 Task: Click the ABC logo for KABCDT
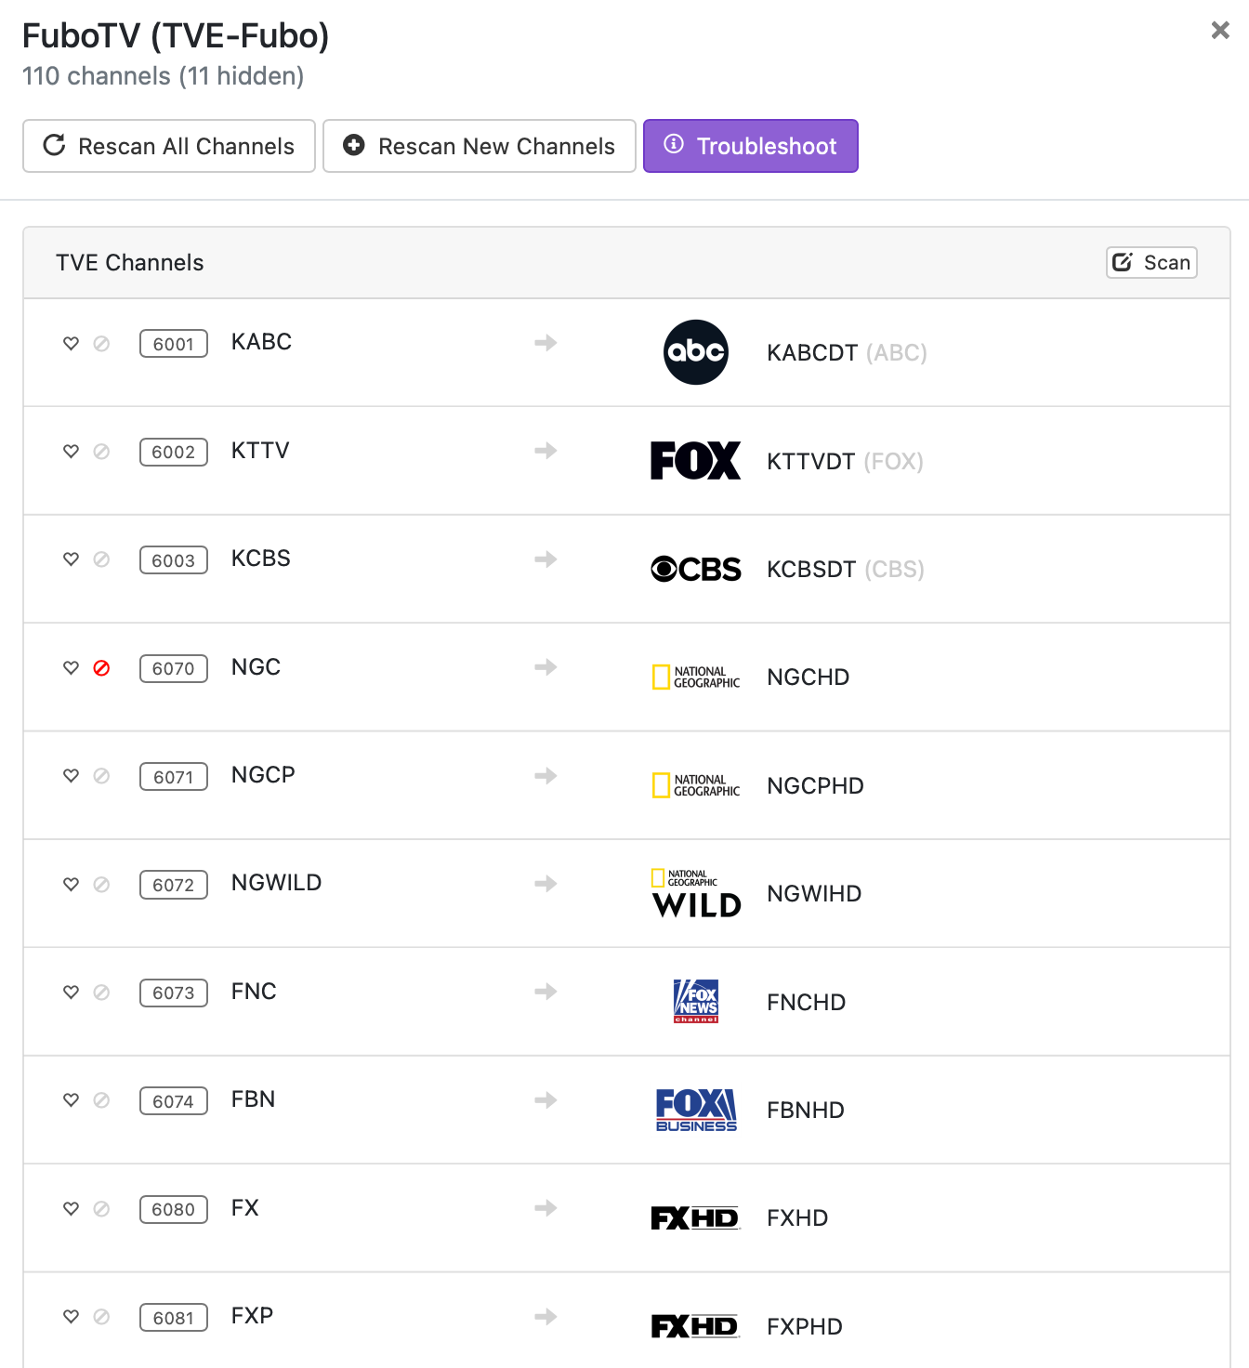coord(695,352)
